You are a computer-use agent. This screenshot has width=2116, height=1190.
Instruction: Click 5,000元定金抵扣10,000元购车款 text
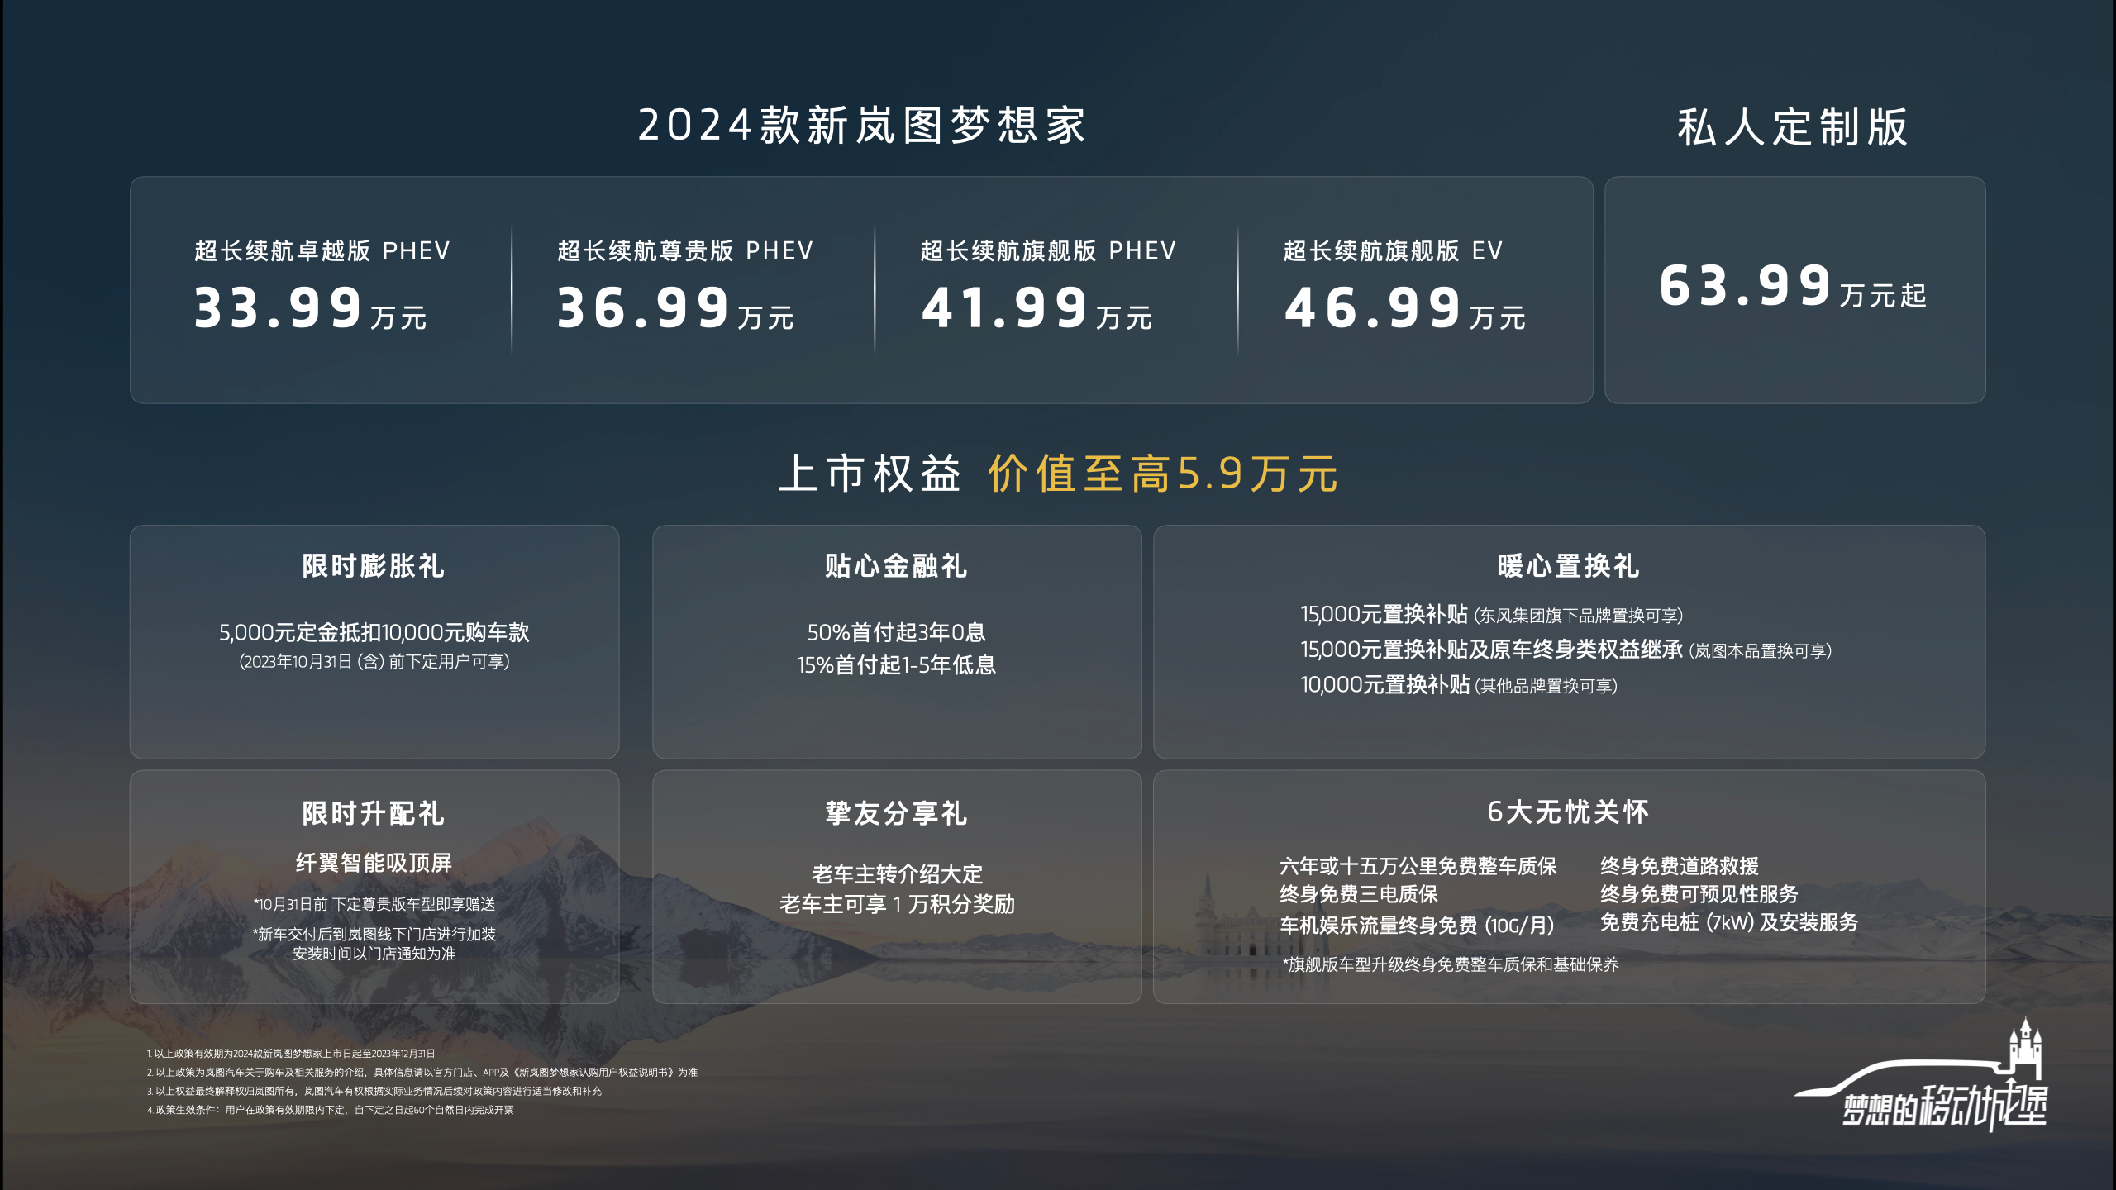click(x=374, y=632)
